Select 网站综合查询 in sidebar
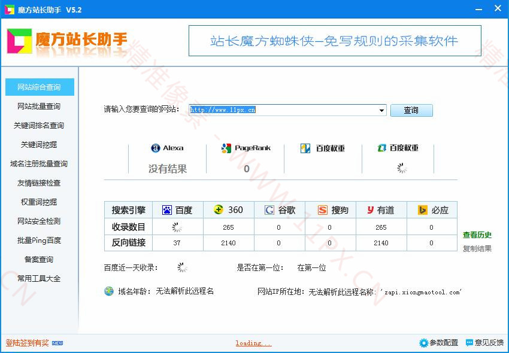Image resolution: width=509 pixels, height=353 pixels. click(x=40, y=87)
